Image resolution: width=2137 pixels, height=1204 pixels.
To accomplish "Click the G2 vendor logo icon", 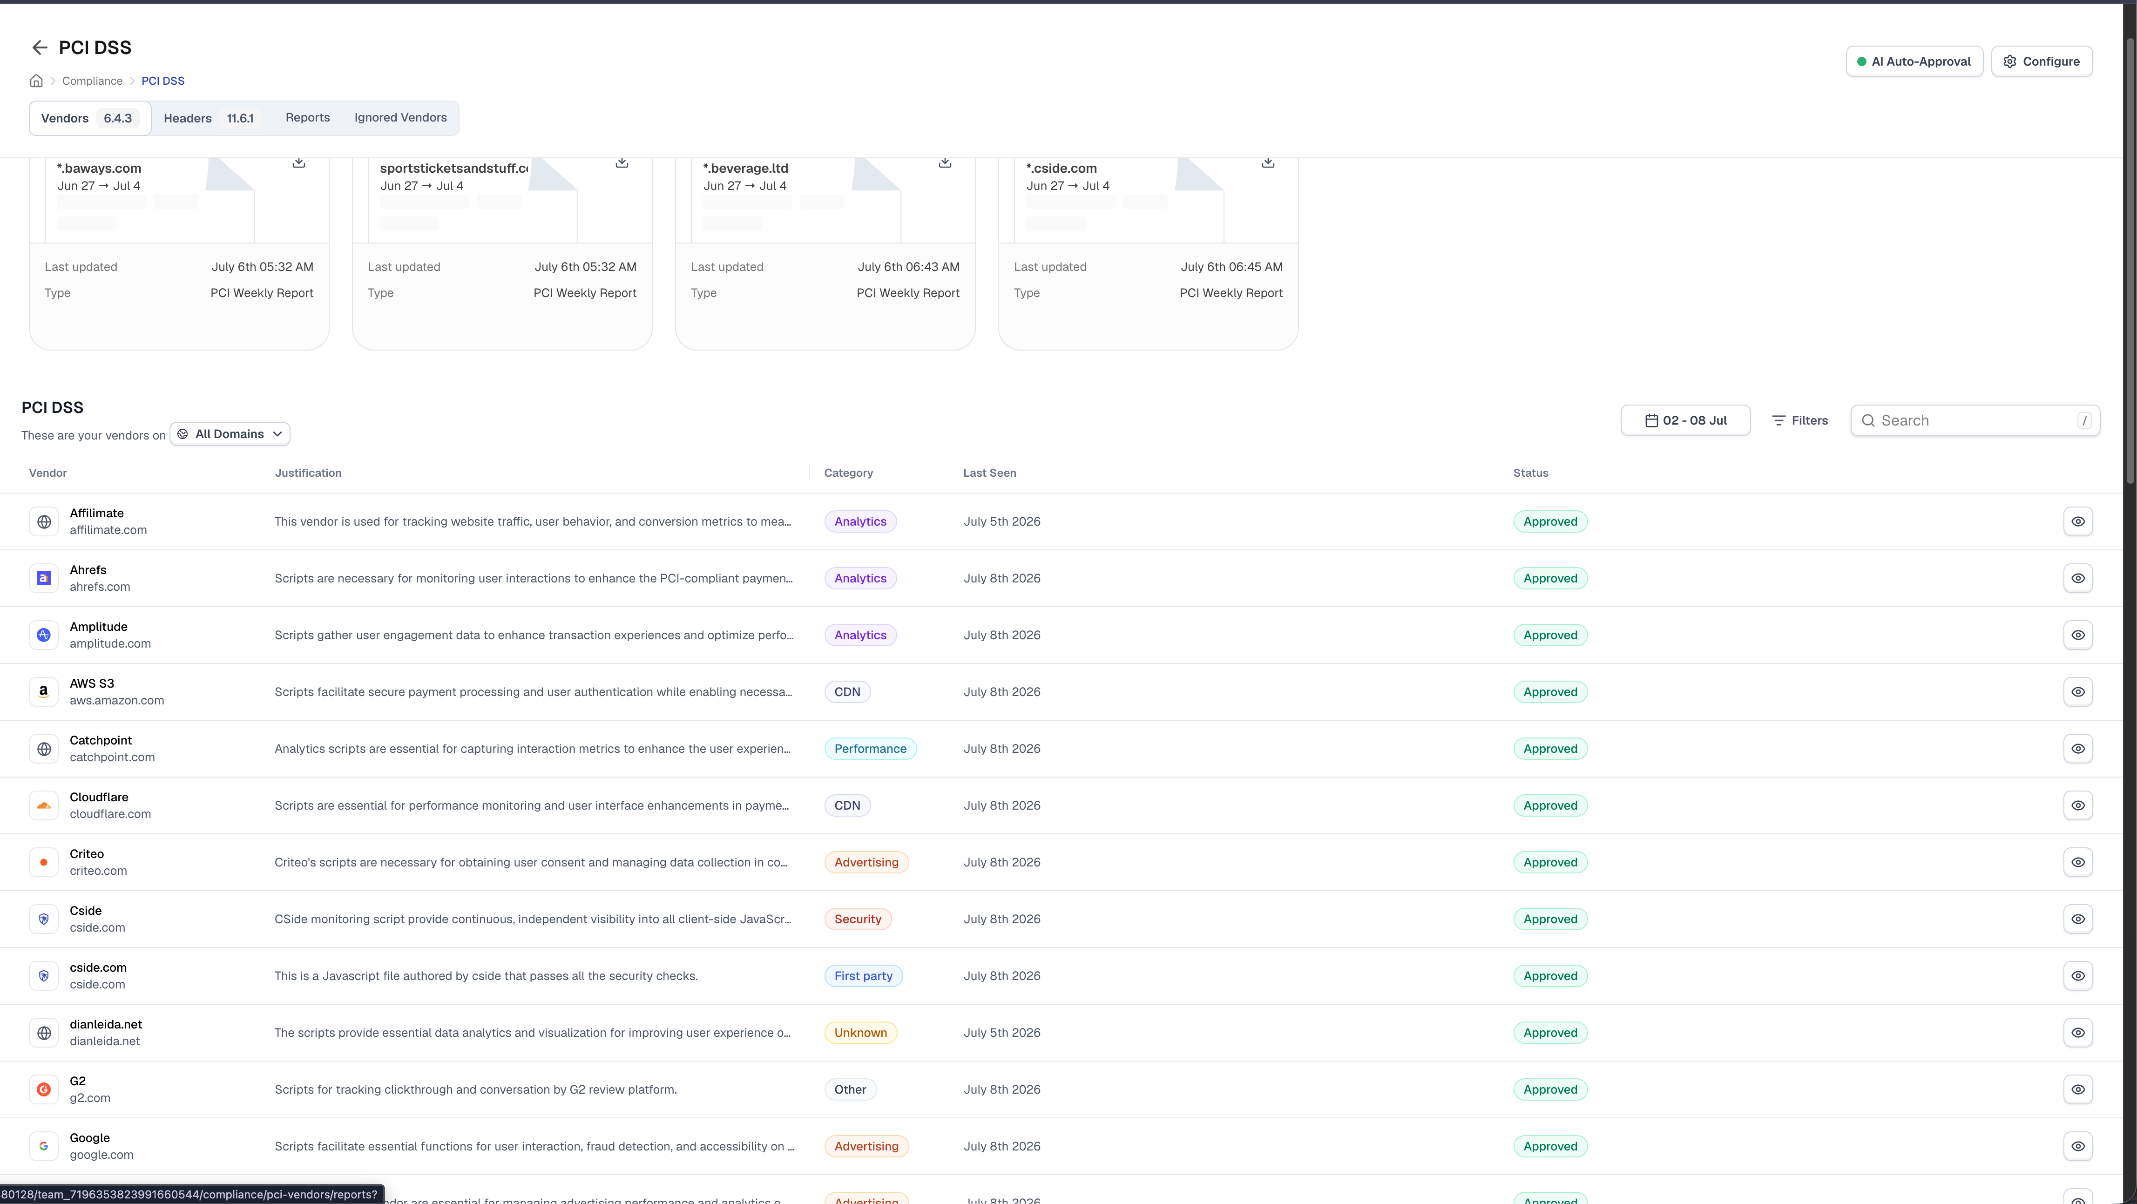I will point(44,1089).
